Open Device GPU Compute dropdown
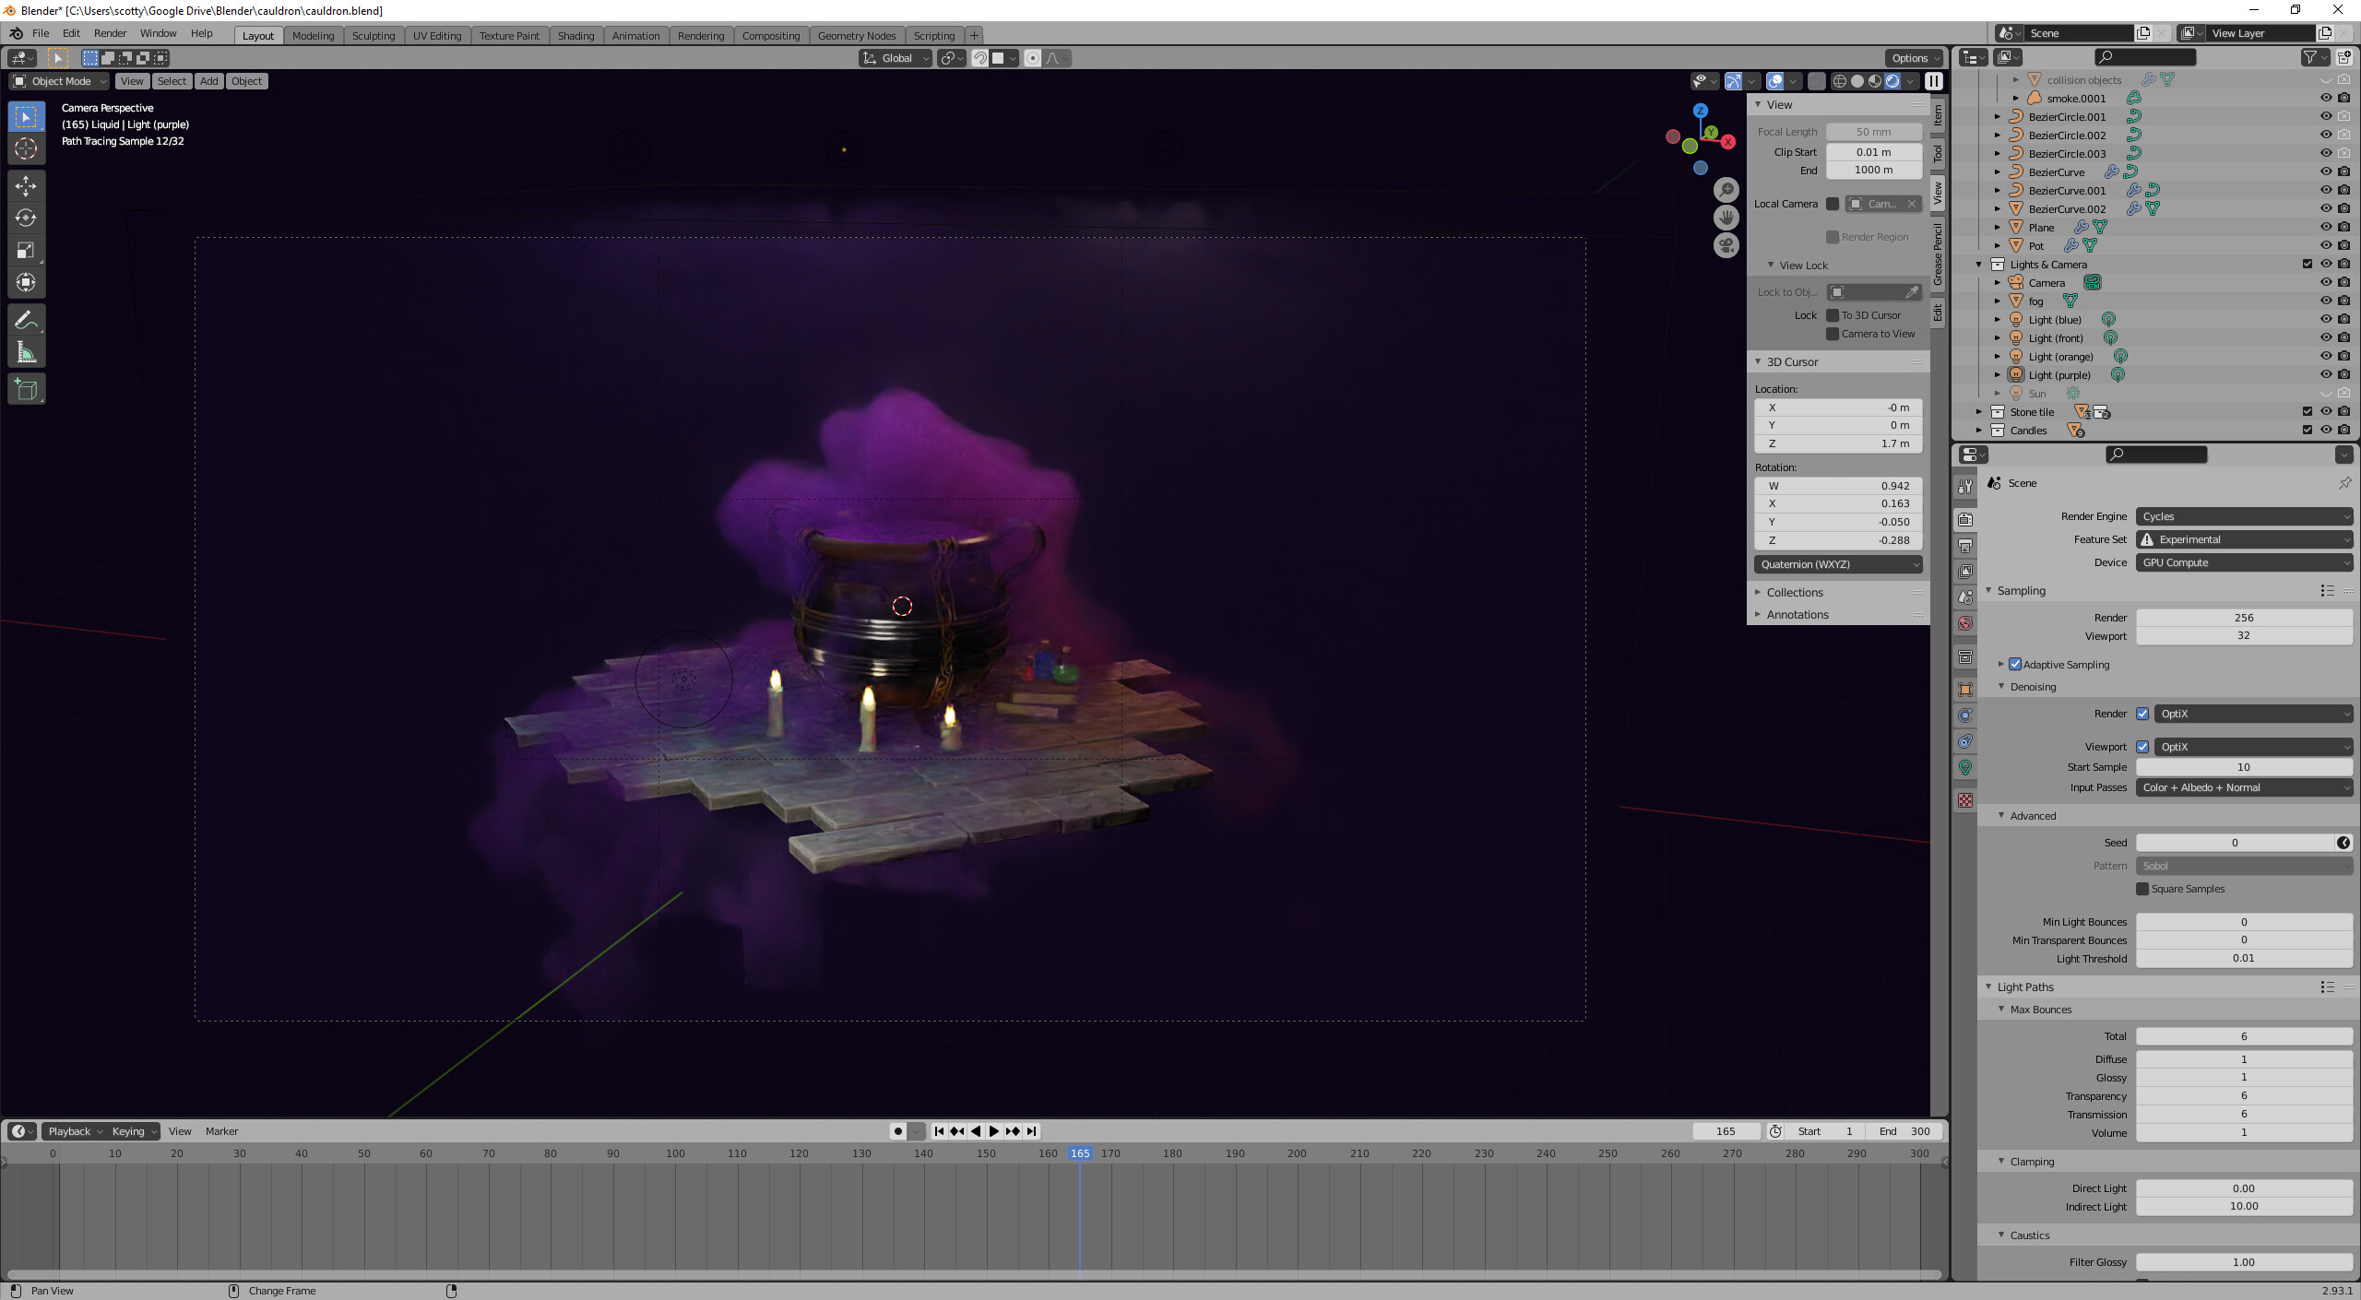The height and width of the screenshot is (1300, 2361). [2245, 562]
